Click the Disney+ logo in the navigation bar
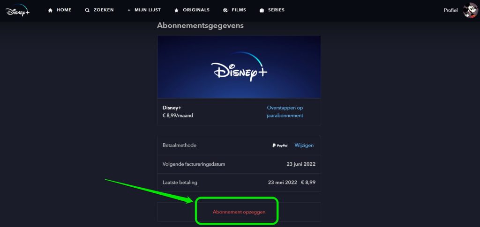 pyautogui.click(x=17, y=10)
